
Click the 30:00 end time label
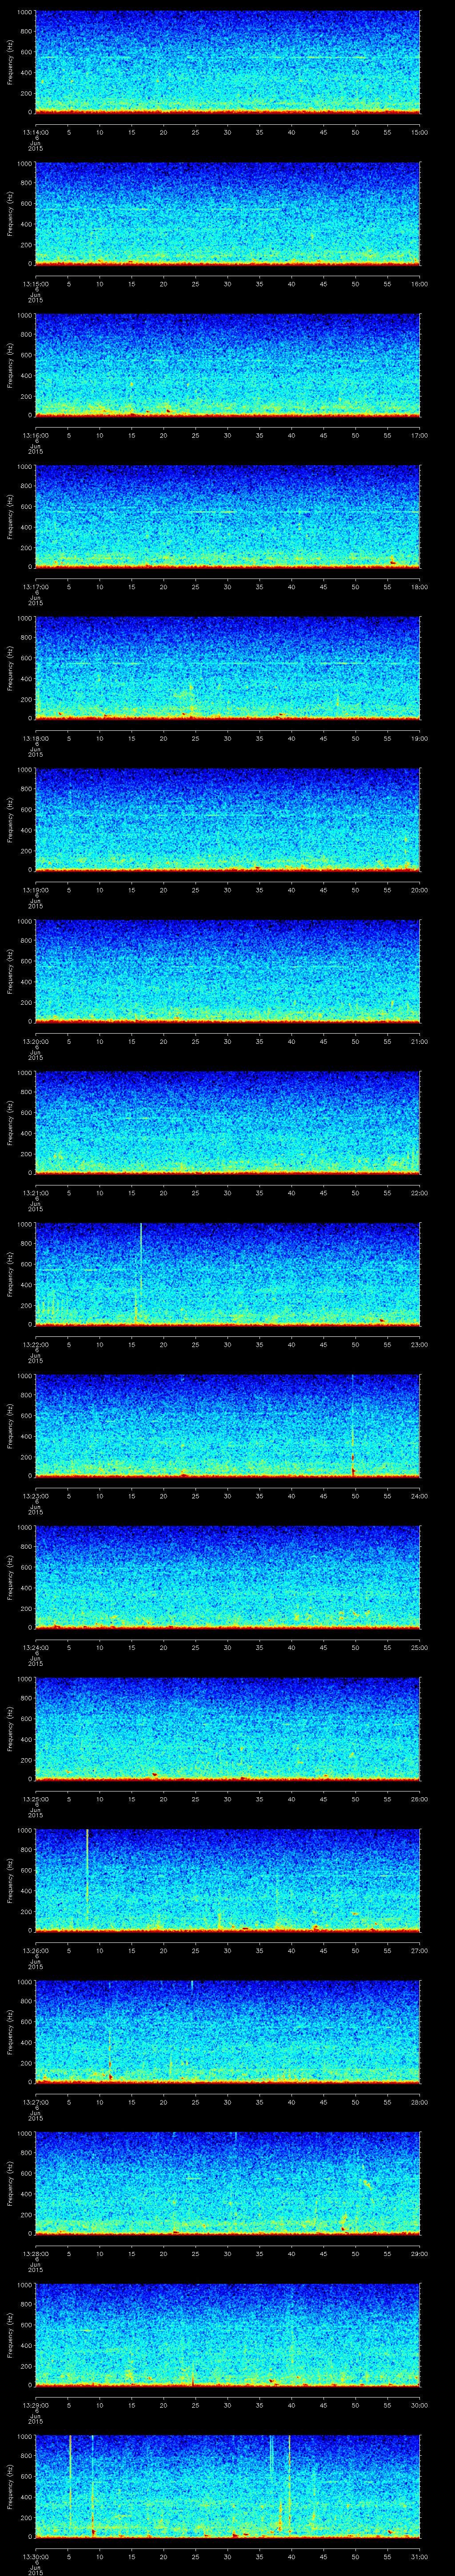coord(419,2405)
